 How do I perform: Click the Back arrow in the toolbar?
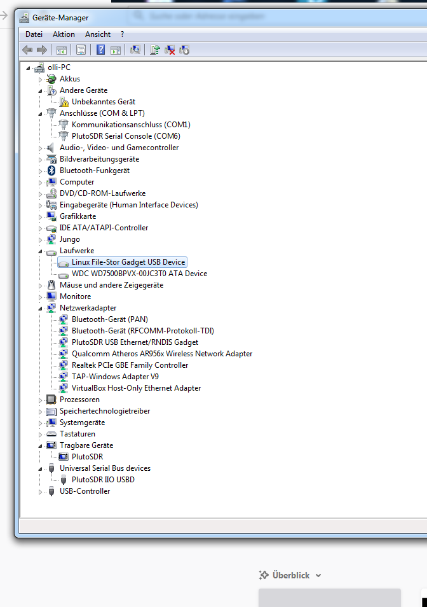[x=27, y=50]
